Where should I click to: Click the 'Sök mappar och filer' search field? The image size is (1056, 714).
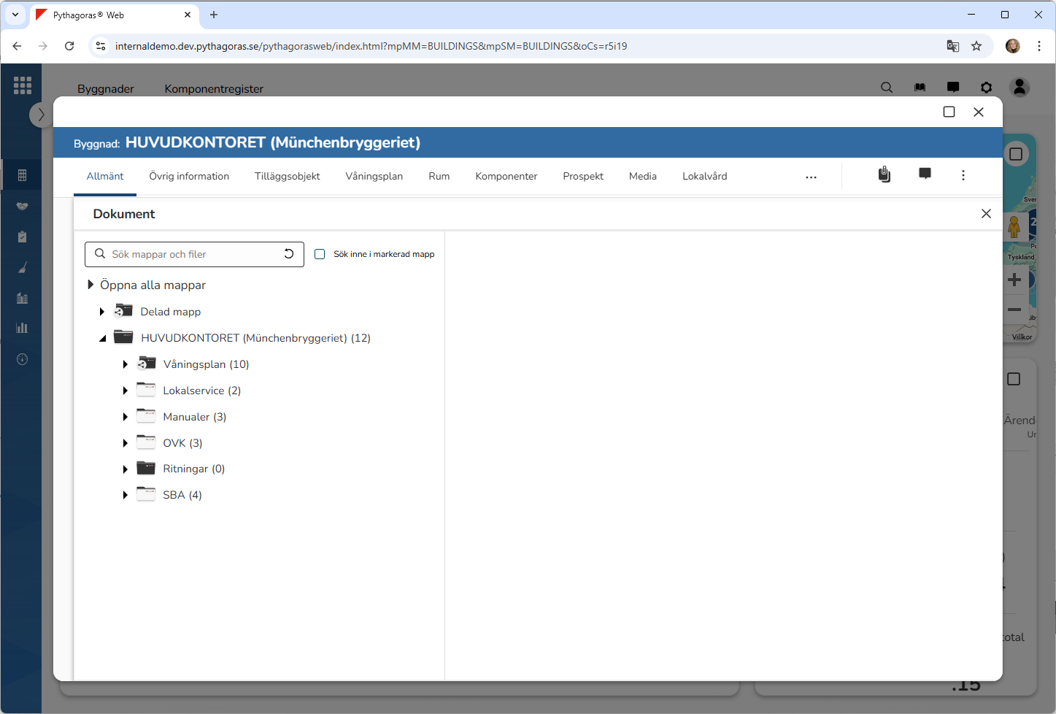(x=193, y=254)
